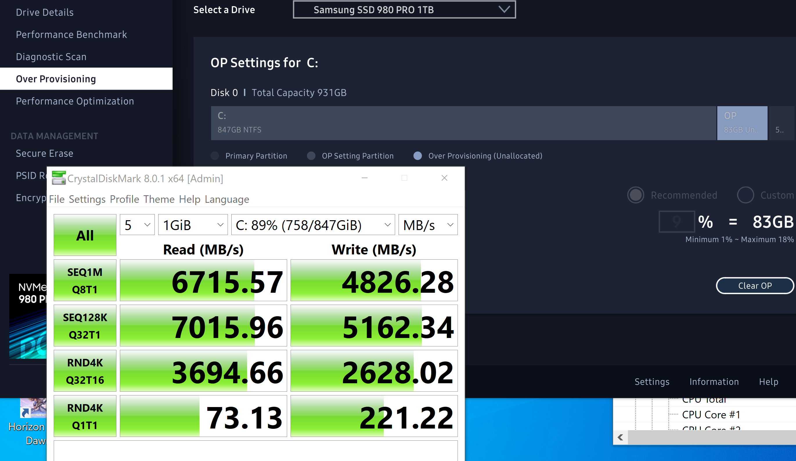Expand the Select a Drive dropdown

[404, 10]
